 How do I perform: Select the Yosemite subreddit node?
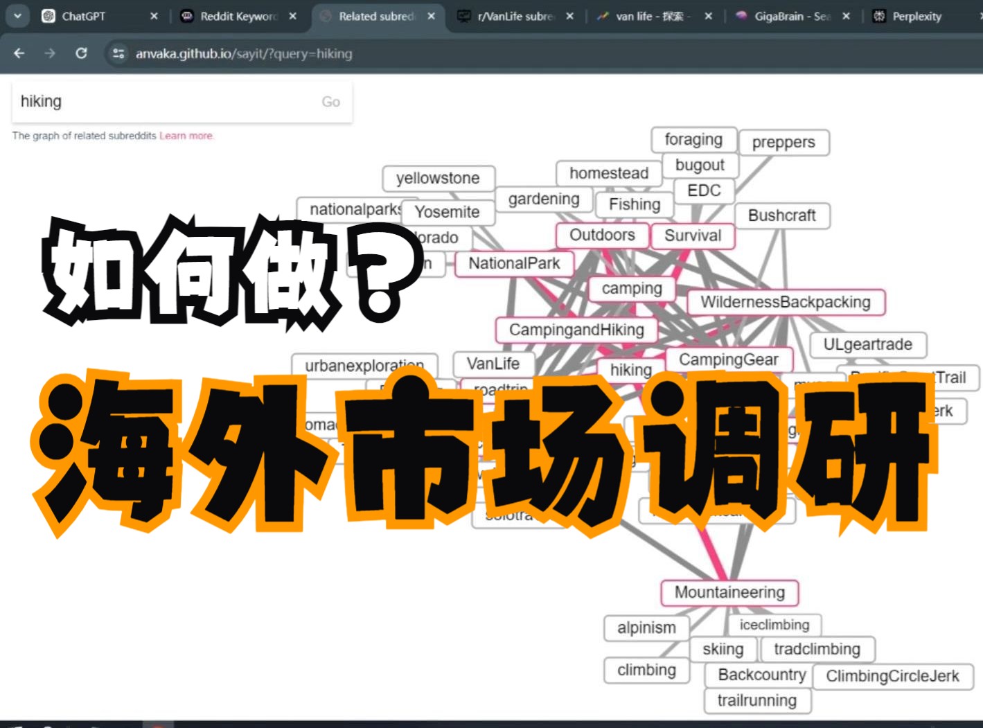[447, 212]
